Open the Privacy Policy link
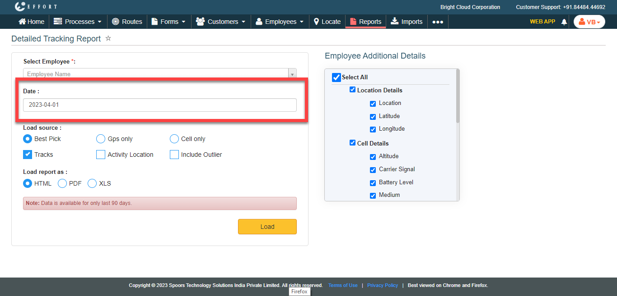 click(383, 285)
